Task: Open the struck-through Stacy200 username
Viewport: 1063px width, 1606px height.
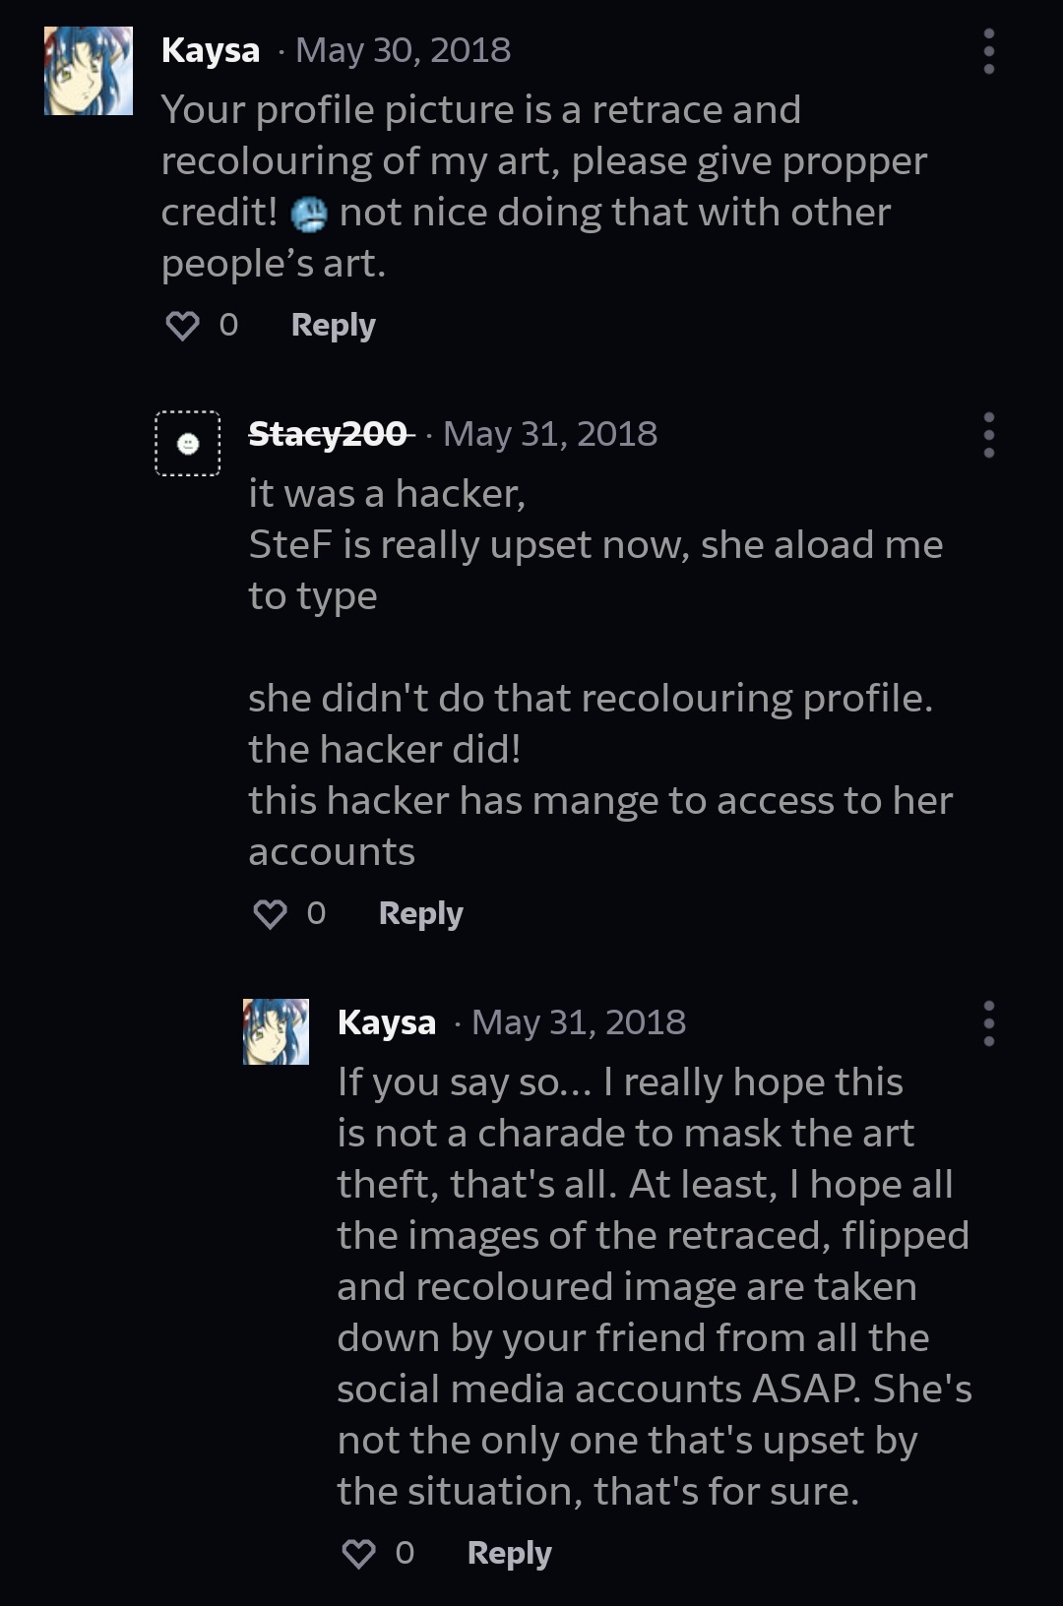Action: coord(328,434)
